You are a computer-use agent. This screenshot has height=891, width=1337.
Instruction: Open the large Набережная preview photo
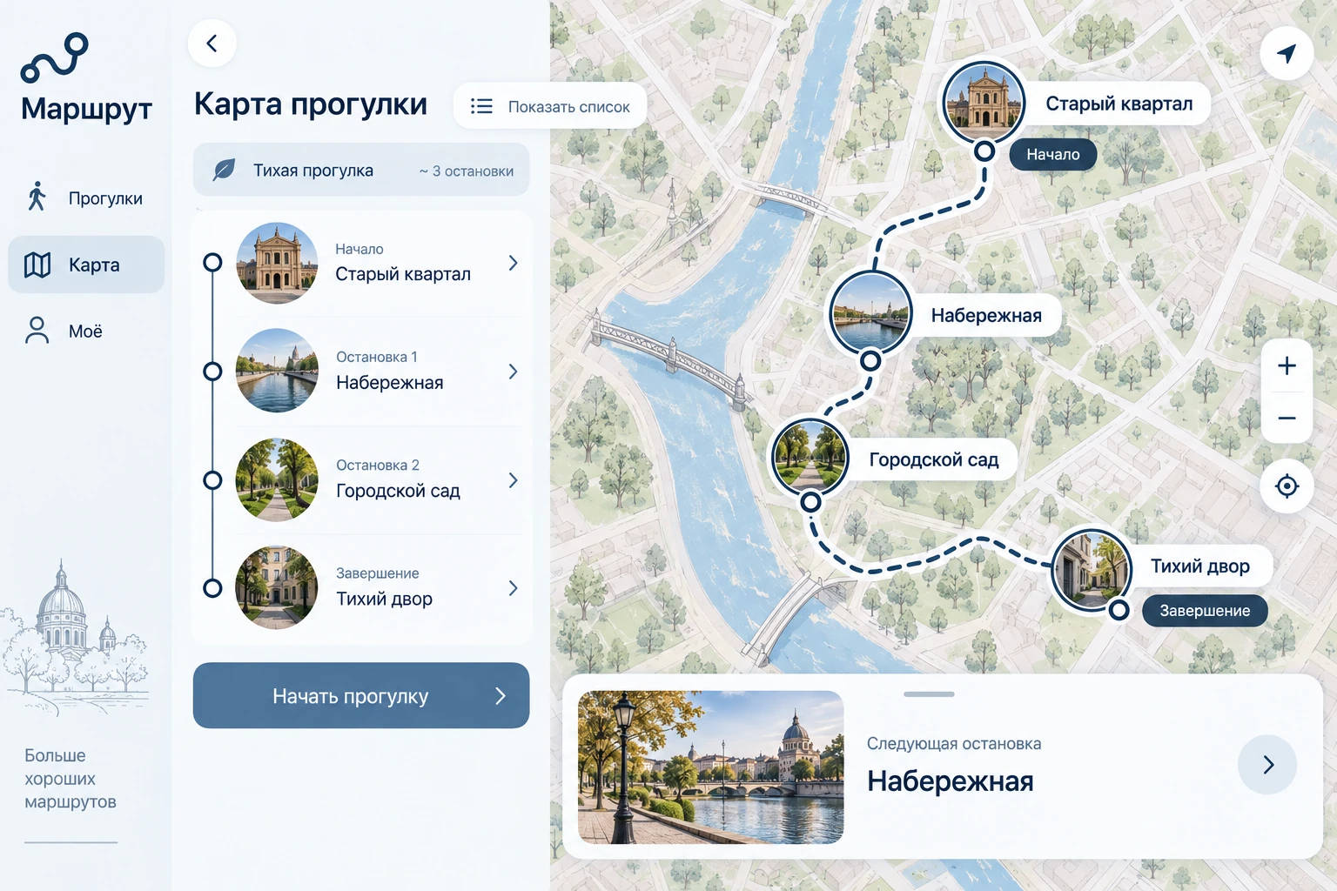(710, 767)
